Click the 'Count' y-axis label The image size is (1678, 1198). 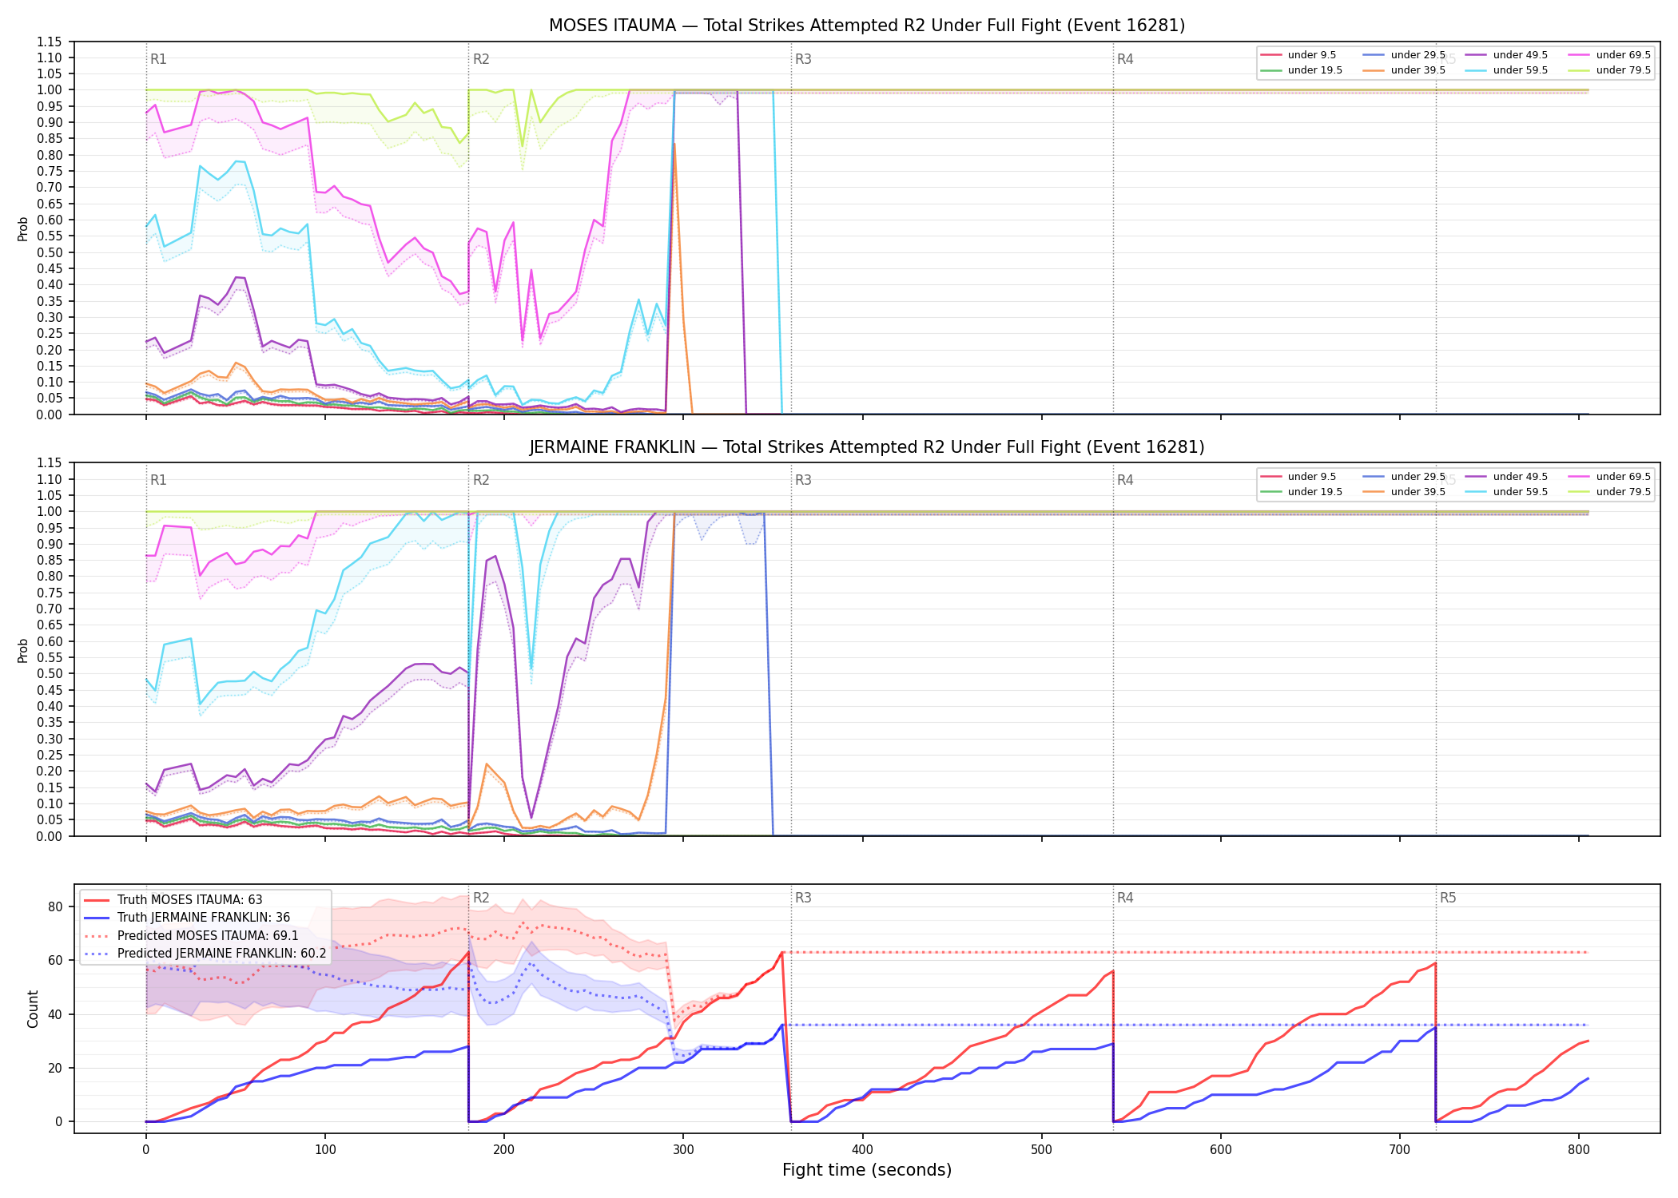point(33,1009)
